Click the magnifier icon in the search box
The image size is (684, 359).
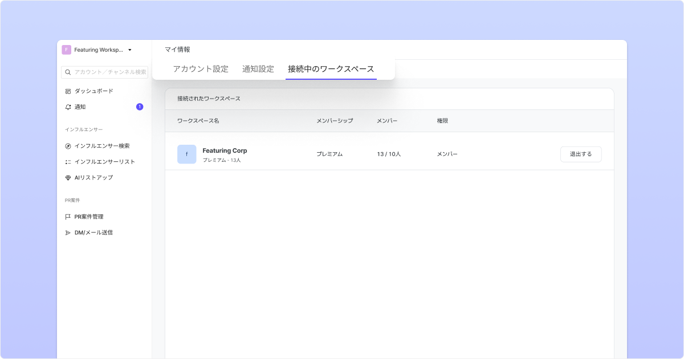[x=68, y=72]
